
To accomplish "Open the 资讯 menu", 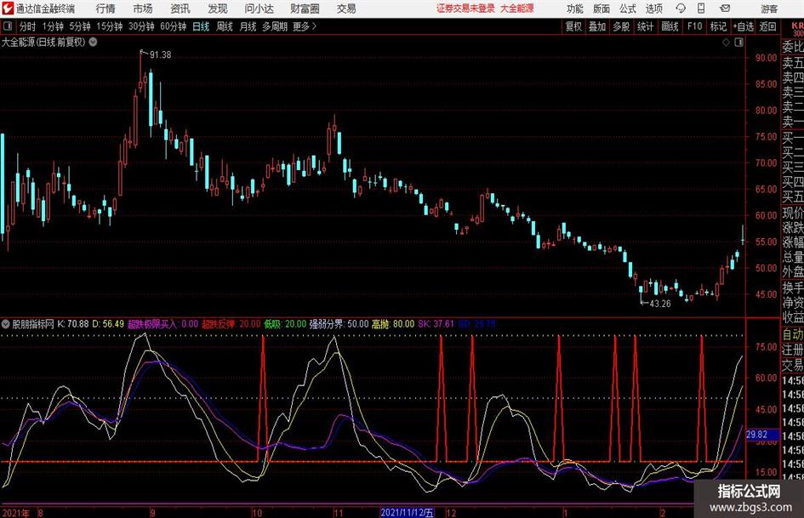I will [180, 9].
